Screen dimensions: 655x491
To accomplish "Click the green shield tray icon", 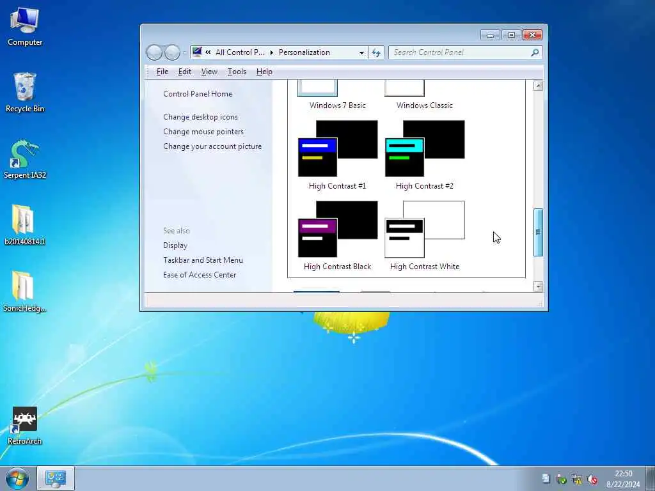I will point(562,479).
